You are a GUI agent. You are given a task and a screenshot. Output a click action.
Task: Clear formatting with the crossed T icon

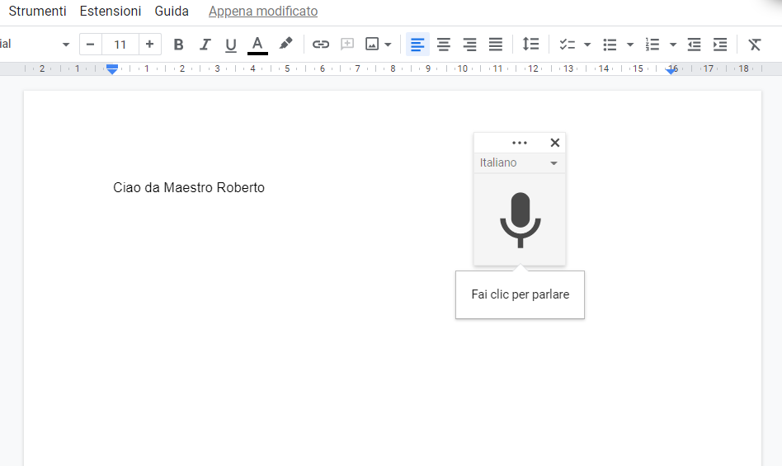pyautogui.click(x=755, y=45)
